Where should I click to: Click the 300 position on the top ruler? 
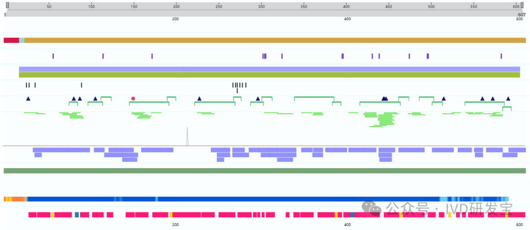click(261, 6)
